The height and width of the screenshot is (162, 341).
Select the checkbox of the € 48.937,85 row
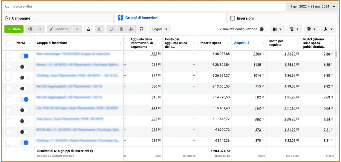point(8,56)
